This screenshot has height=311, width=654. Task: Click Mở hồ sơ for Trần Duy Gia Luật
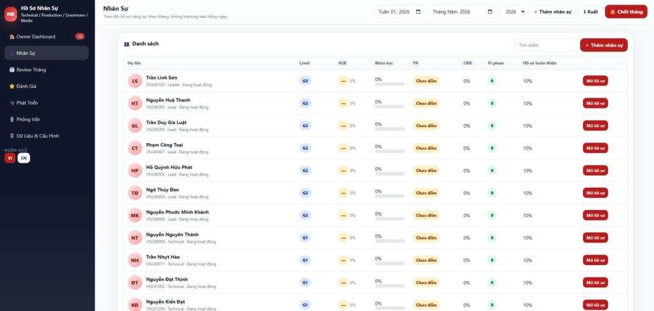tap(595, 125)
